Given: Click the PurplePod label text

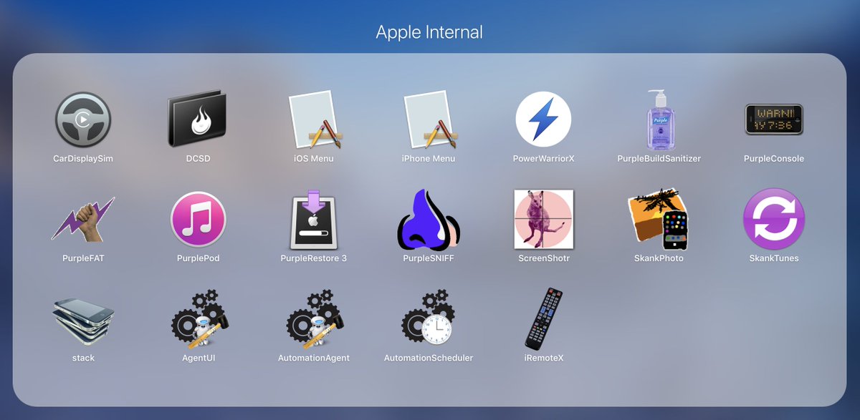Looking at the screenshot, I should (198, 258).
